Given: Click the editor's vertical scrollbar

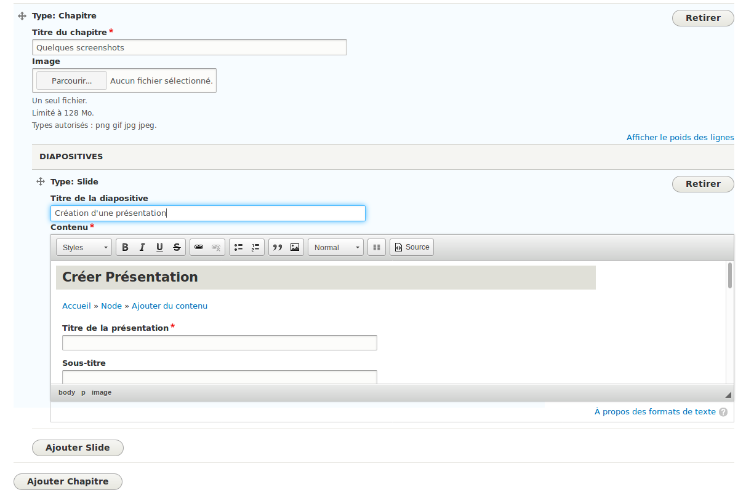Looking at the screenshot, I should 730,275.
